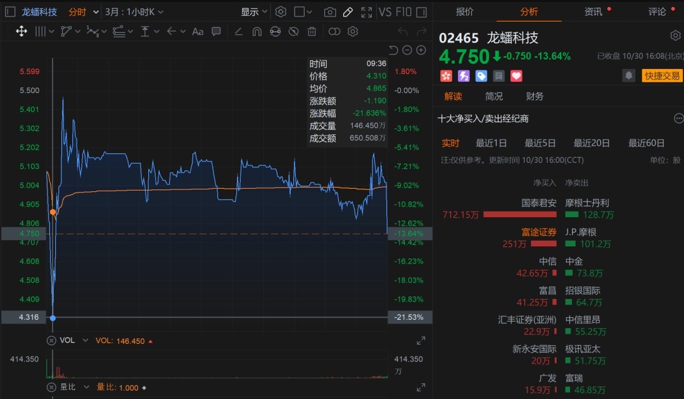Click the chart zoom-in plus icon

421,51
